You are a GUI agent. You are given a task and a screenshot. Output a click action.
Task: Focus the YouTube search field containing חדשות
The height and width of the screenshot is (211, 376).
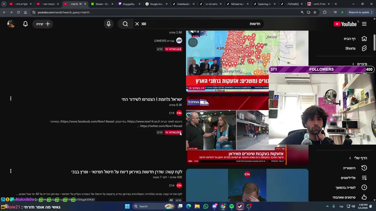click(198, 24)
